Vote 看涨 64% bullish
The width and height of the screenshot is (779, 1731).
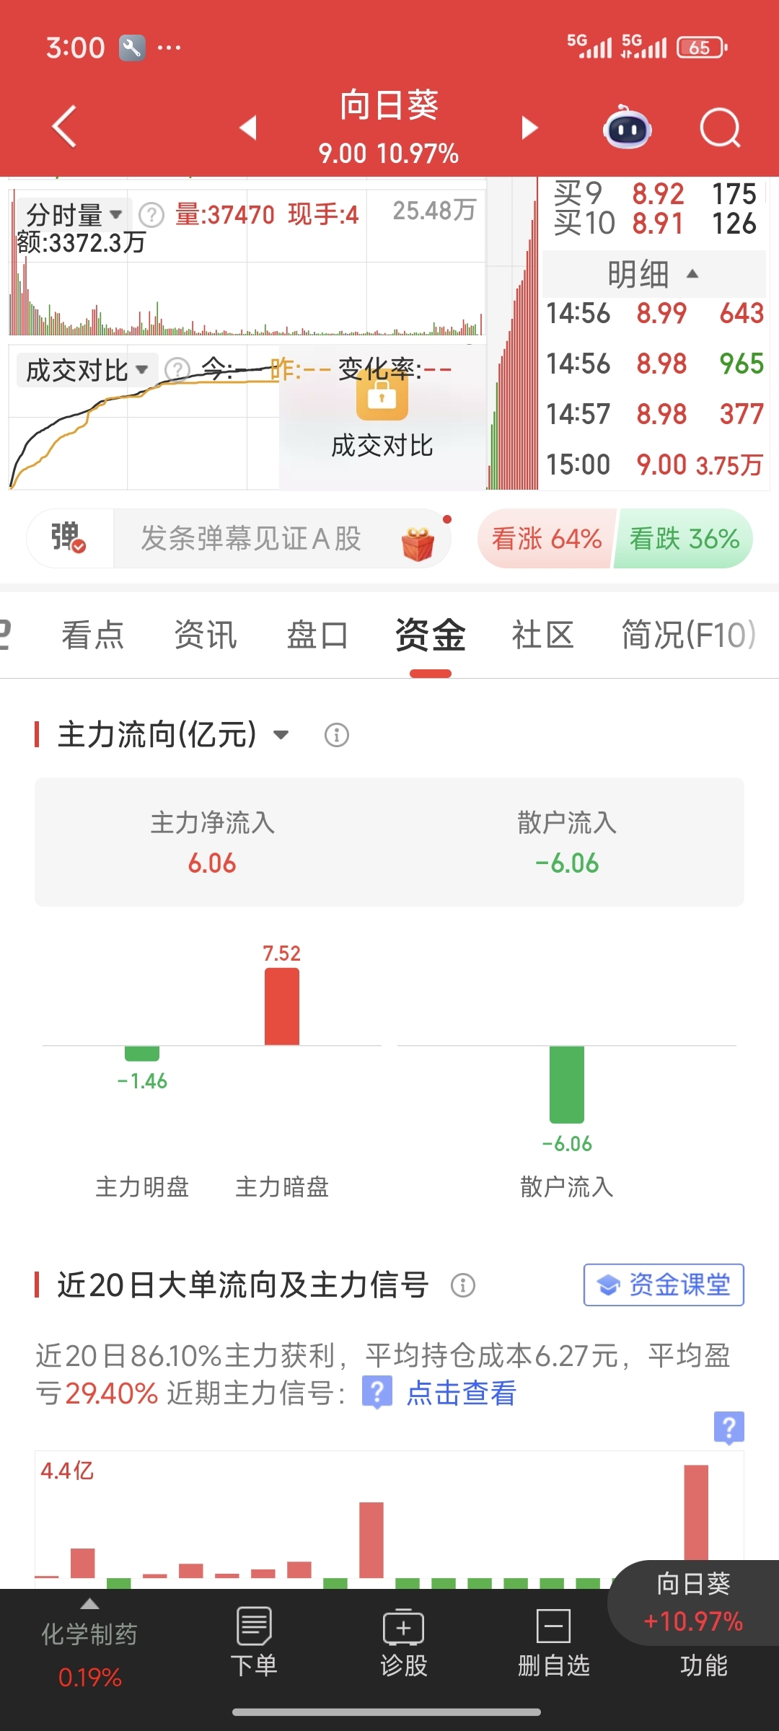[546, 539]
